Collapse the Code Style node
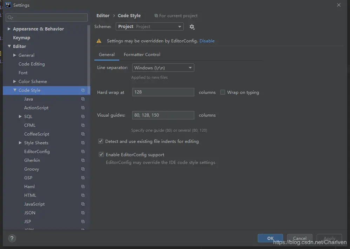Viewport: 350px width, 249px height. (15, 90)
